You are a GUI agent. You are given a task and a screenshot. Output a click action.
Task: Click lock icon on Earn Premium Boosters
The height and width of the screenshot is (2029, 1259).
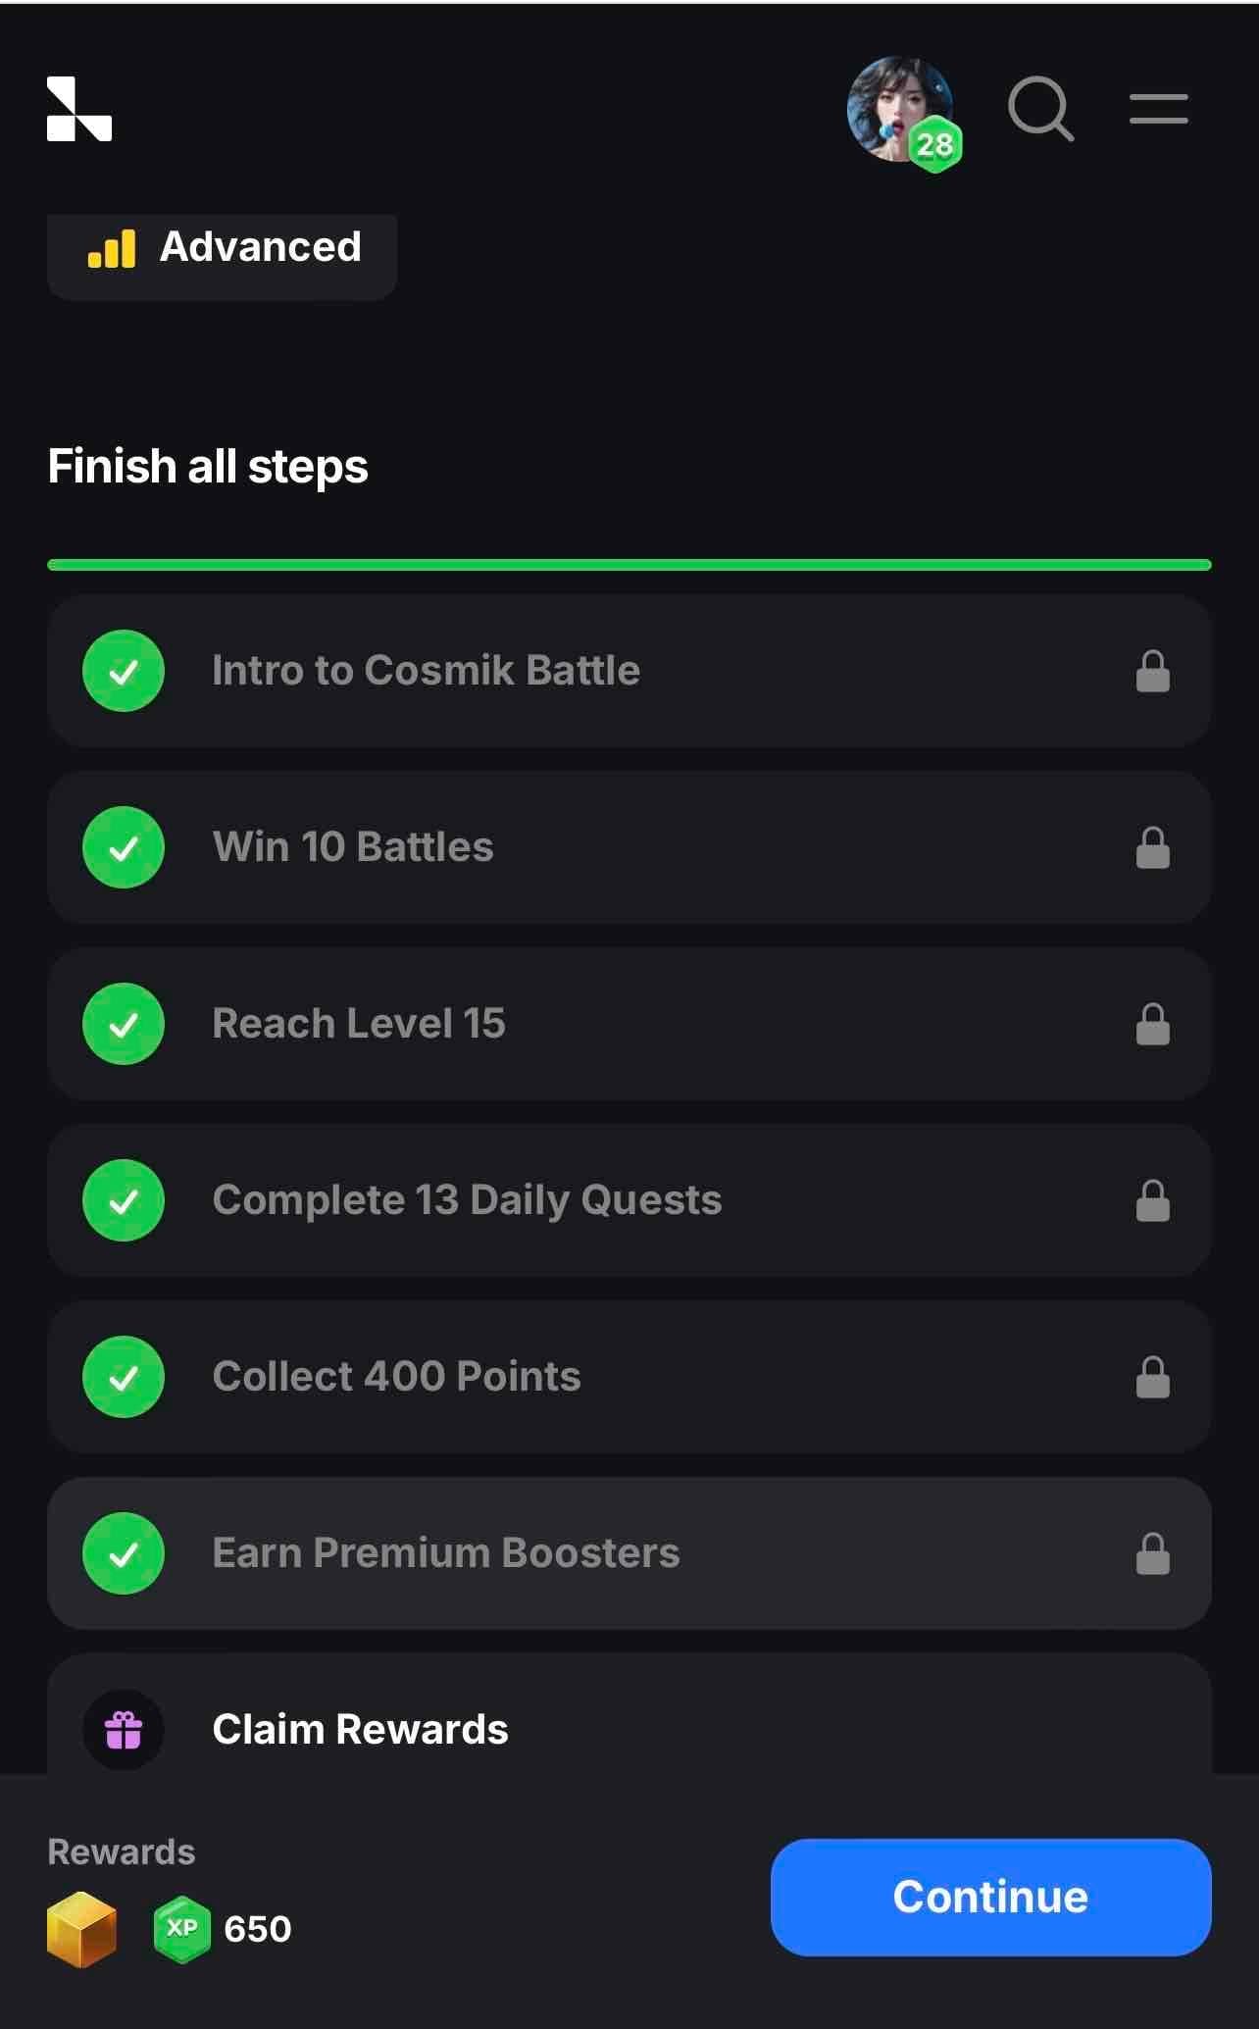pyautogui.click(x=1152, y=1554)
